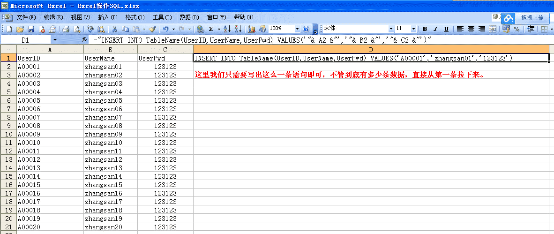Screen dimensions: 554x234
Task: Expand standard toolbar options
Action: 315,29
